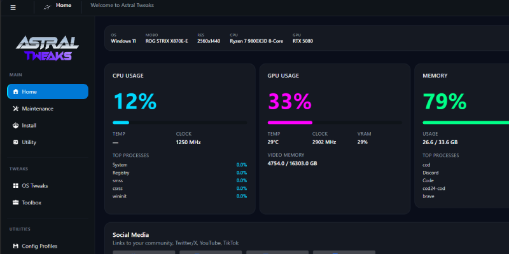
Task: Click the Social Media section heading
Action: click(x=130, y=235)
